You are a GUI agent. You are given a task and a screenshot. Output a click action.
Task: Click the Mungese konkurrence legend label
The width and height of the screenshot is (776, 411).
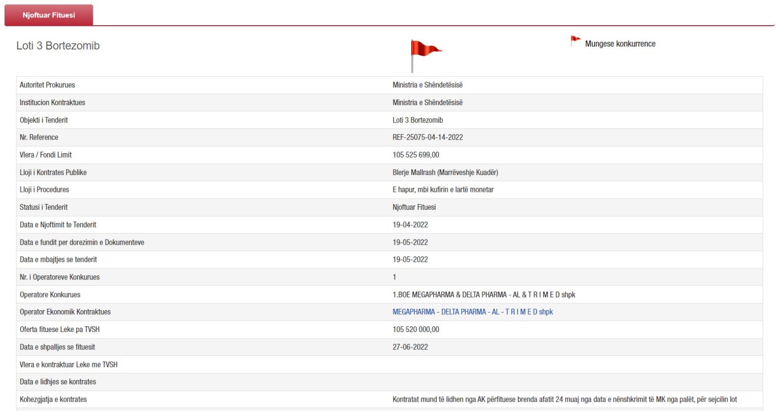pyautogui.click(x=620, y=44)
